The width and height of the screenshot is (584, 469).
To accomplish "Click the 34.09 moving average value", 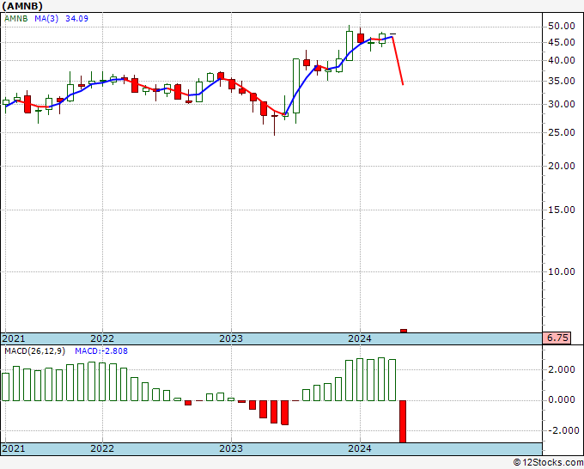I will click(x=76, y=19).
